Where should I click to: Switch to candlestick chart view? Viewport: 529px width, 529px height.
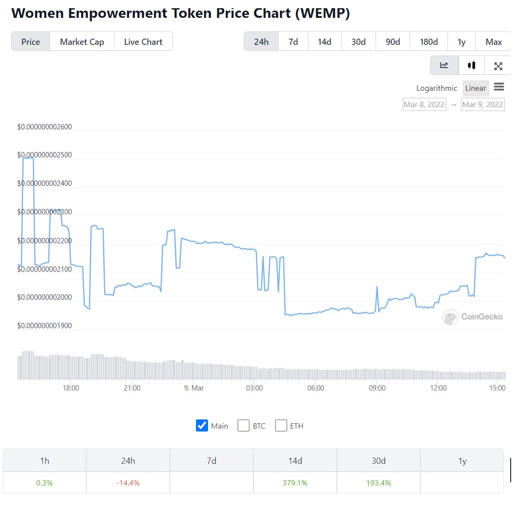472,65
